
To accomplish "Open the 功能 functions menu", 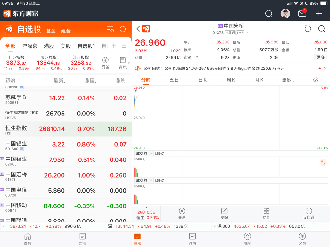I will pos(267,214).
